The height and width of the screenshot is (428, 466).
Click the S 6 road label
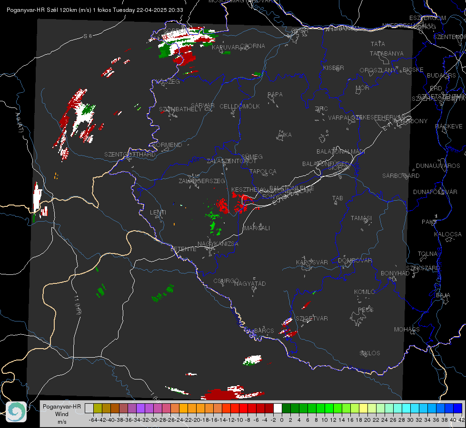88,36
